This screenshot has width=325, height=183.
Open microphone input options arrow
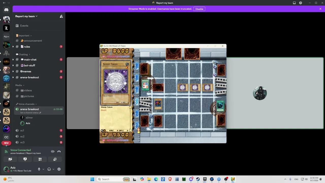[x=43, y=169]
